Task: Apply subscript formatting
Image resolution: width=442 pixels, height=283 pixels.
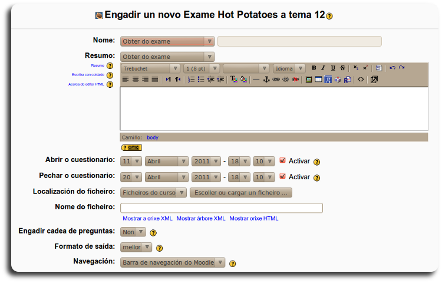Action: click(x=356, y=68)
